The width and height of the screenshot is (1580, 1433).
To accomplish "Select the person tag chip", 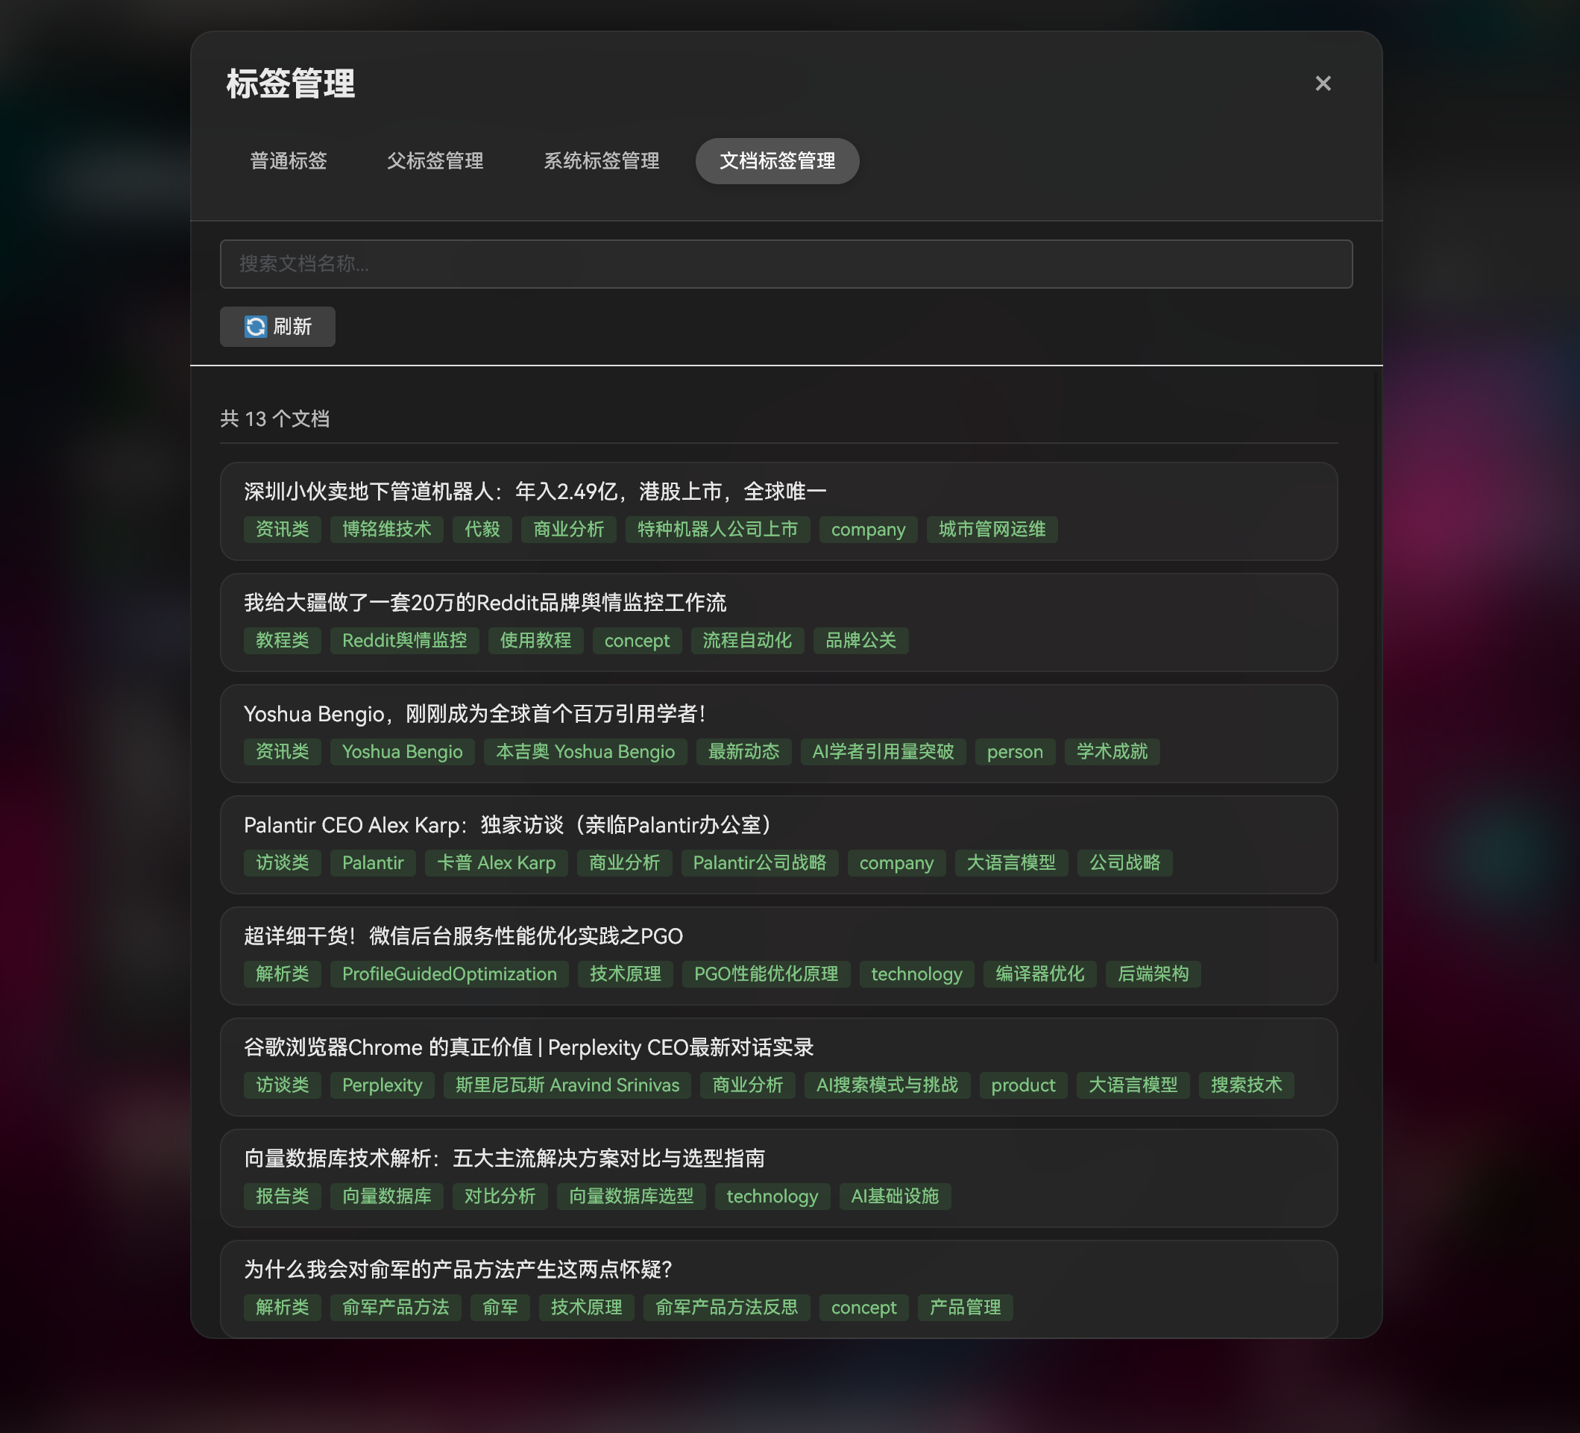I will pyautogui.click(x=1014, y=752).
